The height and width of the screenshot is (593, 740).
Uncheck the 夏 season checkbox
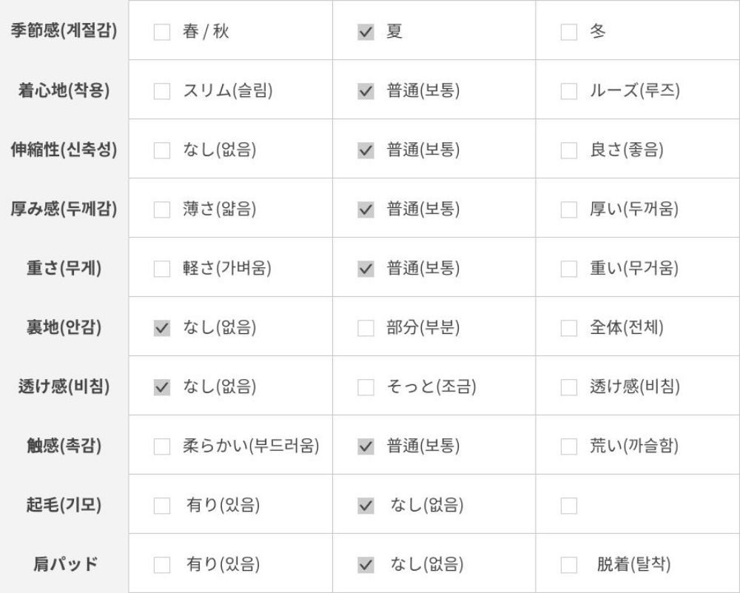pyautogui.click(x=366, y=33)
